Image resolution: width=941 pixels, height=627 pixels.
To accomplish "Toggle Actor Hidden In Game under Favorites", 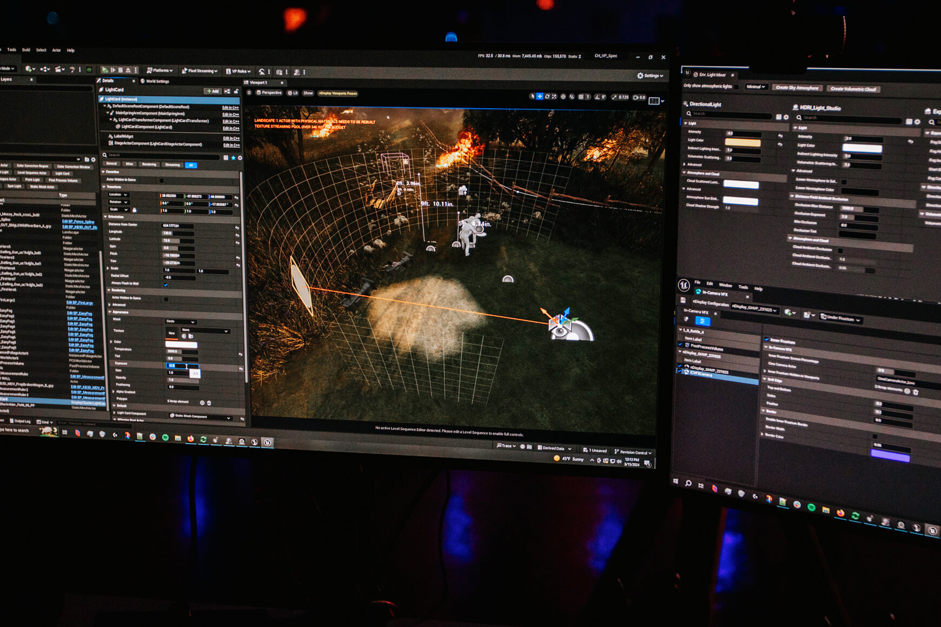I will [162, 181].
